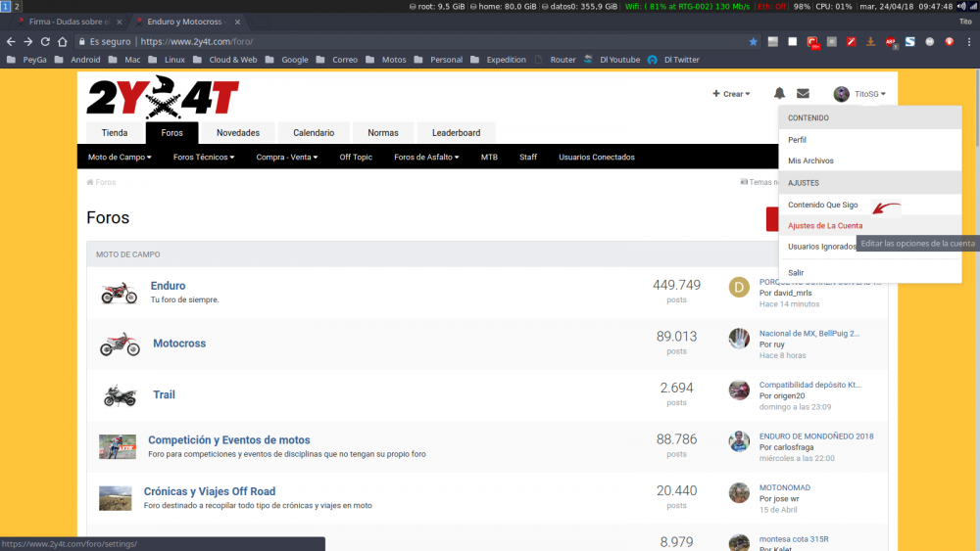Expand the Foros de Asfalto menu
Screen dimensions: 980x551
click(426, 158)
